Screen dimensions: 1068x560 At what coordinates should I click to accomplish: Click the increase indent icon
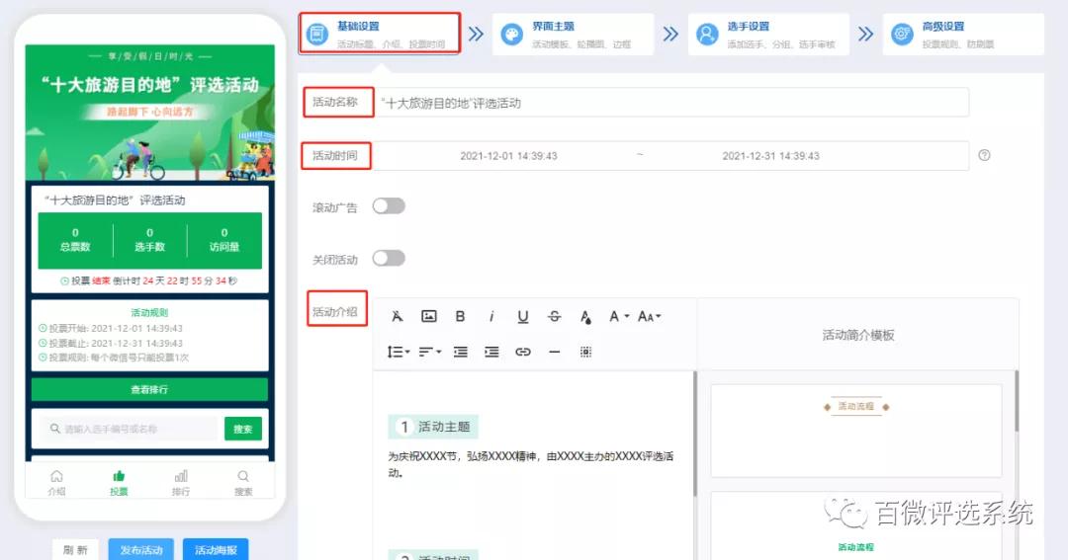pos(491,352)
